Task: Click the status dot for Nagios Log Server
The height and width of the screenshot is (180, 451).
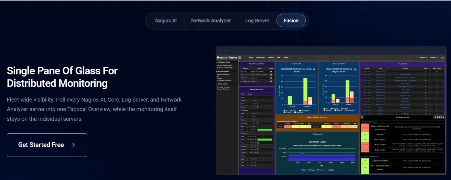Action: point(271,72)
